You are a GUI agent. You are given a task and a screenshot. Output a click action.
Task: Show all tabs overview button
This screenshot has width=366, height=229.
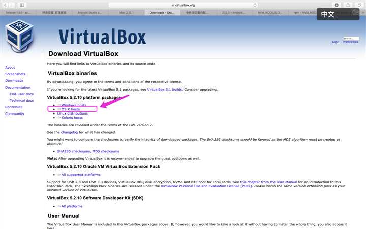tap(359, 5)
